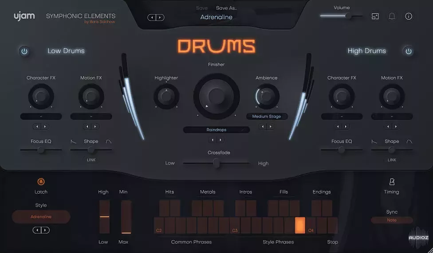Open the Sync Note dropdown
Viewport: 433px width, 253px height.
pyautogui.click(x=392, y=220)
